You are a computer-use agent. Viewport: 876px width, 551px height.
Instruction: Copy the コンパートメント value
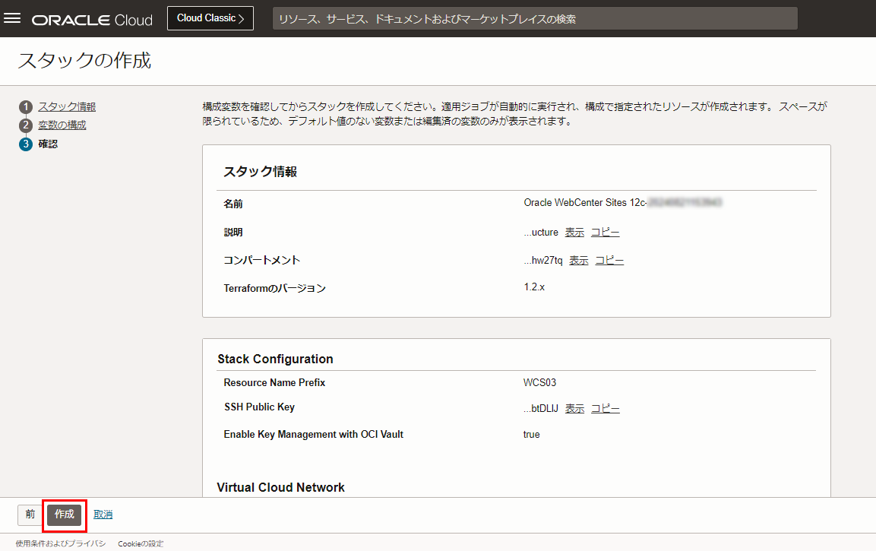point(609,261)
